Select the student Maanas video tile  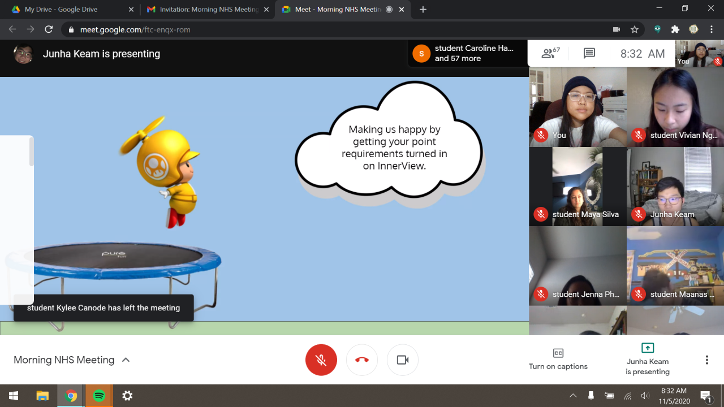(675, 266)
